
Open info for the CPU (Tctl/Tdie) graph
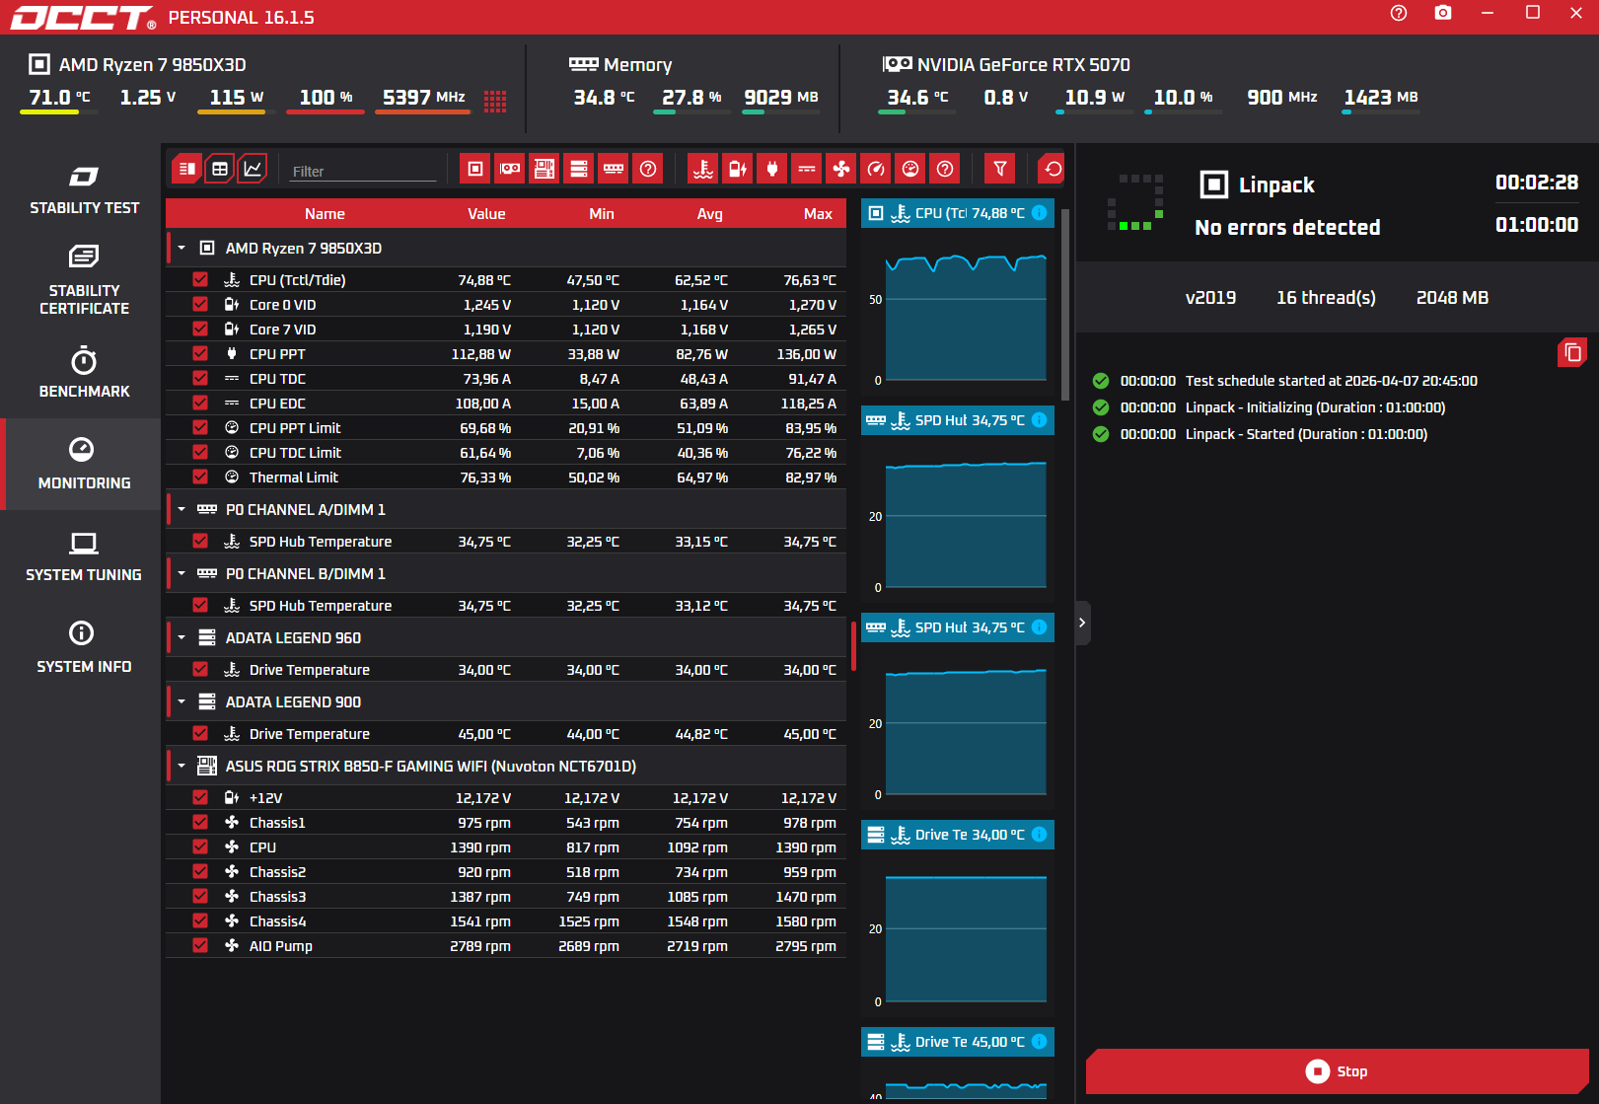1040,213
